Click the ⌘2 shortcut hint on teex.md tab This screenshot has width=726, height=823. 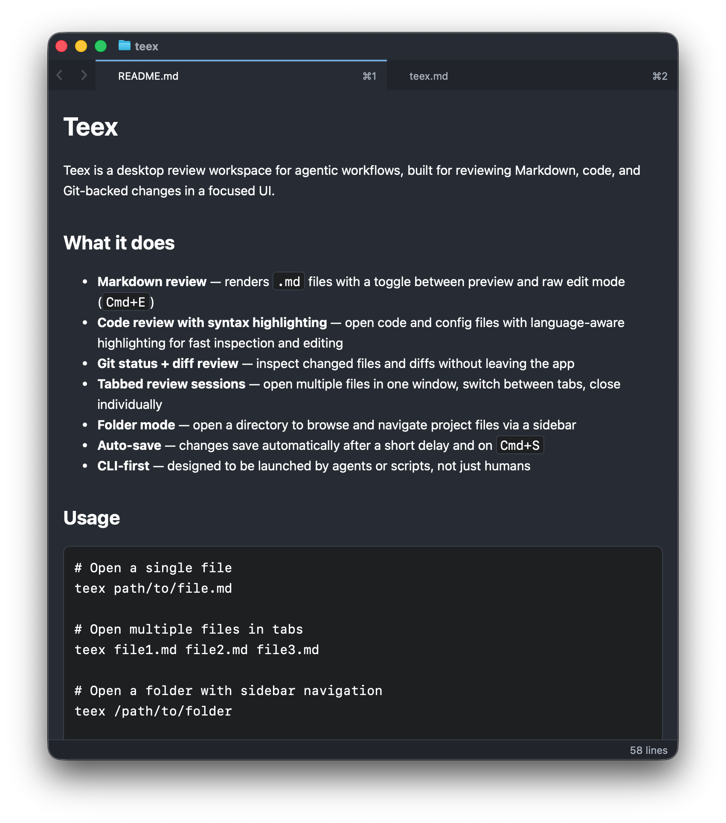(x=659, y=76)
